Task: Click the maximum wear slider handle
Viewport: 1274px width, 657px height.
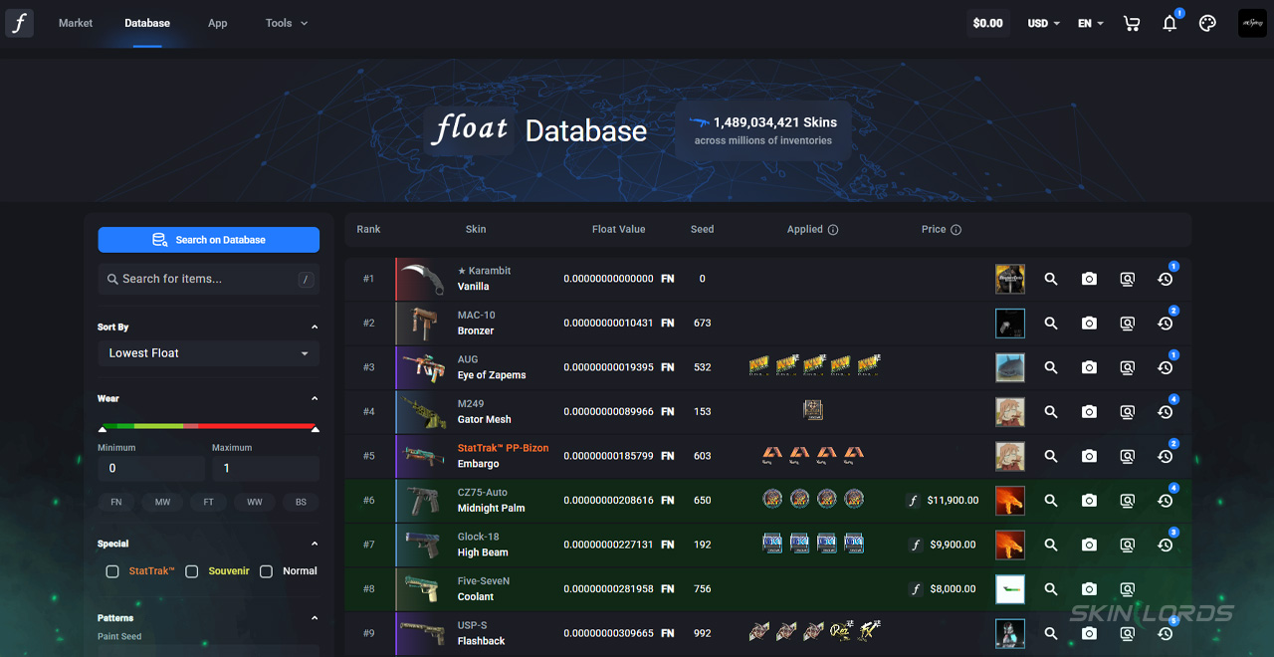Action: pos(316,429)
